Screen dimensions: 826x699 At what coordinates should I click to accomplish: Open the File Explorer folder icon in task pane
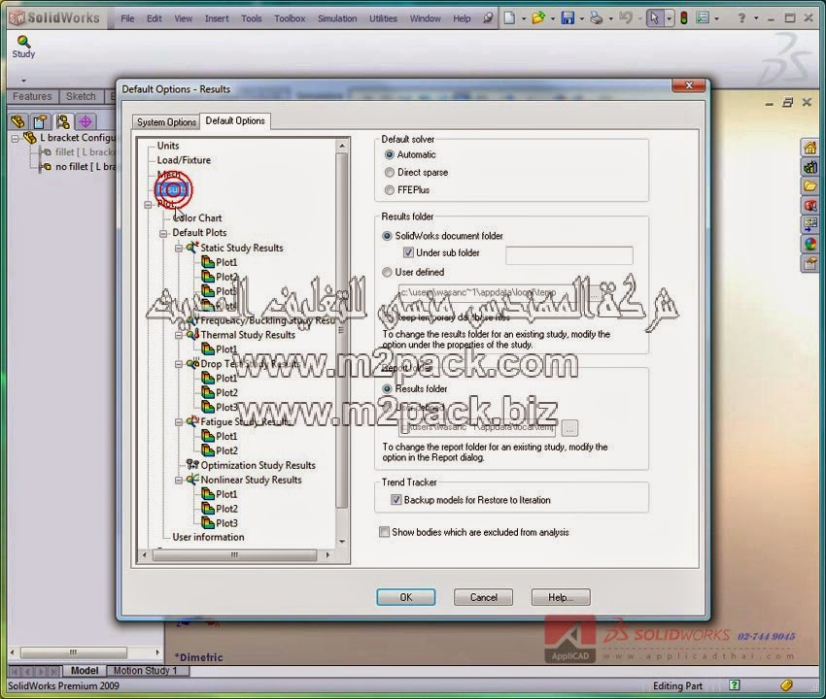(810, 185)
